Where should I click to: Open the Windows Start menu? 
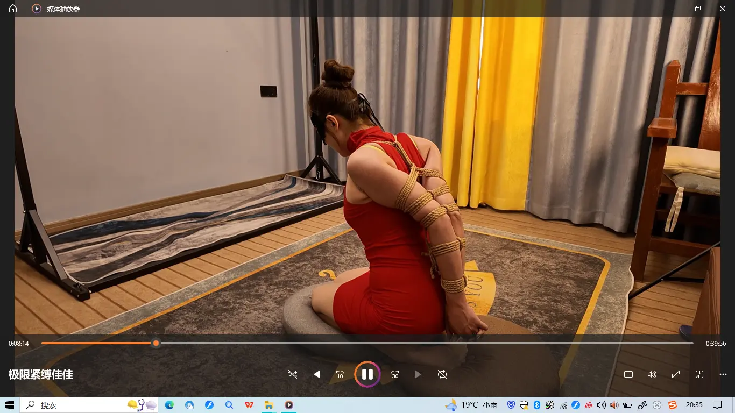click(x=10, y=405)
